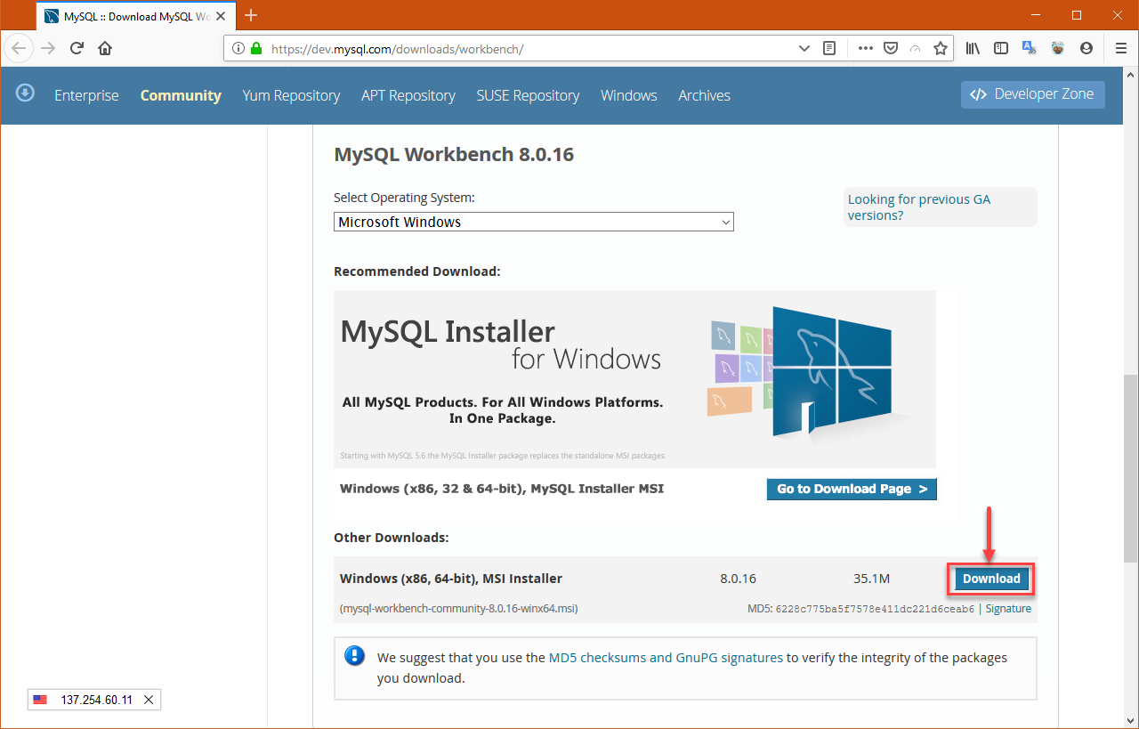
Task: Open the Firefox Library menu
Action: point(973,48)
